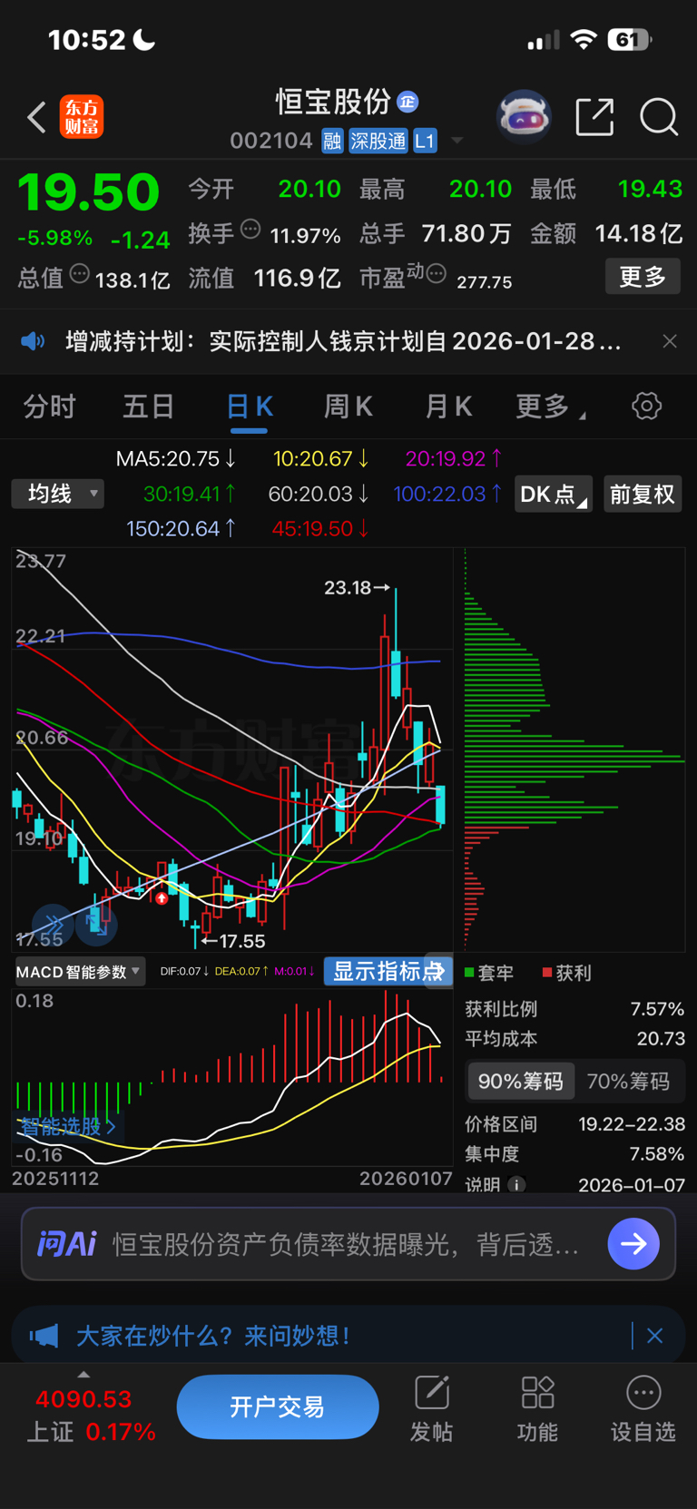Switch to the 分时 tab
Viewport: 697px width, 1509px height.
point(49,407)
